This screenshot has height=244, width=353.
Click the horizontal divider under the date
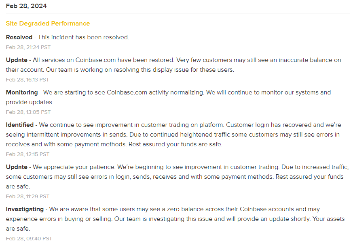[x=178, y=13]
